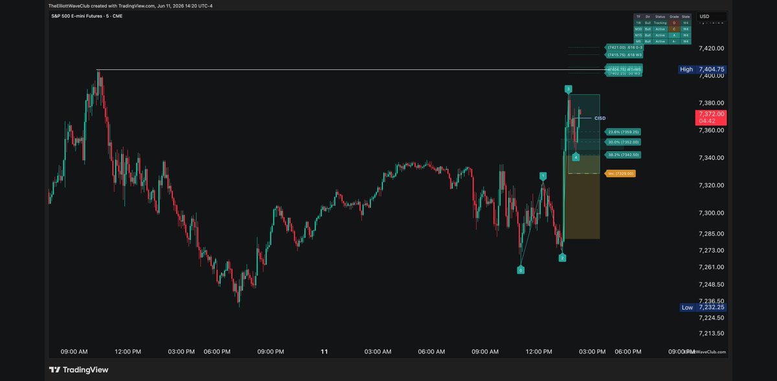This screenshot has height=381, width=777.
Task: Select the wave 1 marker label
Action: pos(543,176)
